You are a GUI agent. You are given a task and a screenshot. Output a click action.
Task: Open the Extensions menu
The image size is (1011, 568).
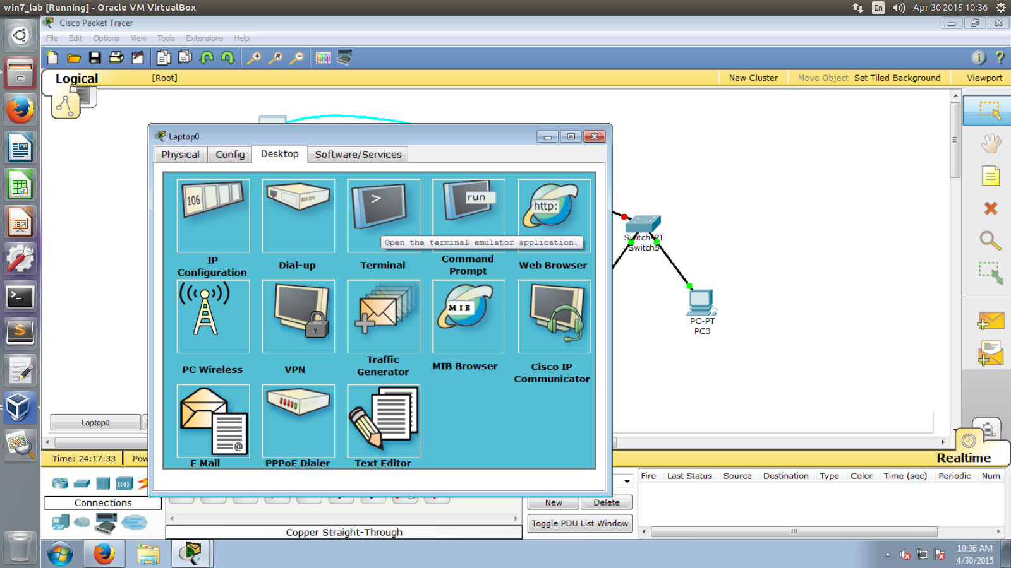tap(204, 38)
